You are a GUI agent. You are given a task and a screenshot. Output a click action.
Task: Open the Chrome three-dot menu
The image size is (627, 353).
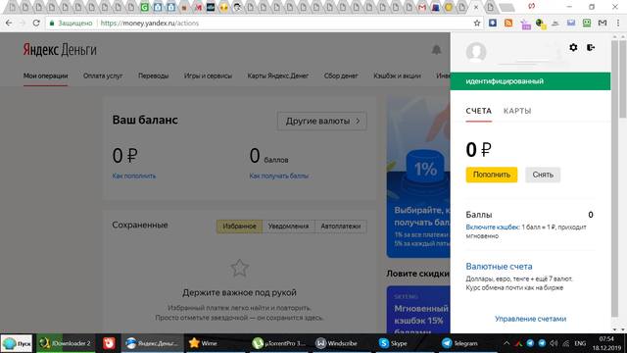[x=618, y=24]
